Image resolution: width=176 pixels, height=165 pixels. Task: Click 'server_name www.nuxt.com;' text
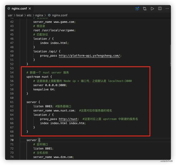tap(55, 111)
